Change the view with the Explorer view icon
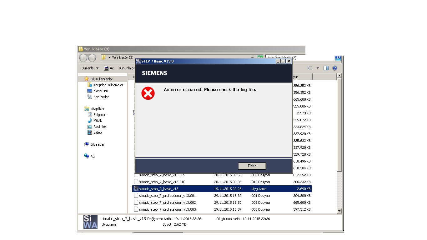The image size is (427, 240). (x=310, y=68)
